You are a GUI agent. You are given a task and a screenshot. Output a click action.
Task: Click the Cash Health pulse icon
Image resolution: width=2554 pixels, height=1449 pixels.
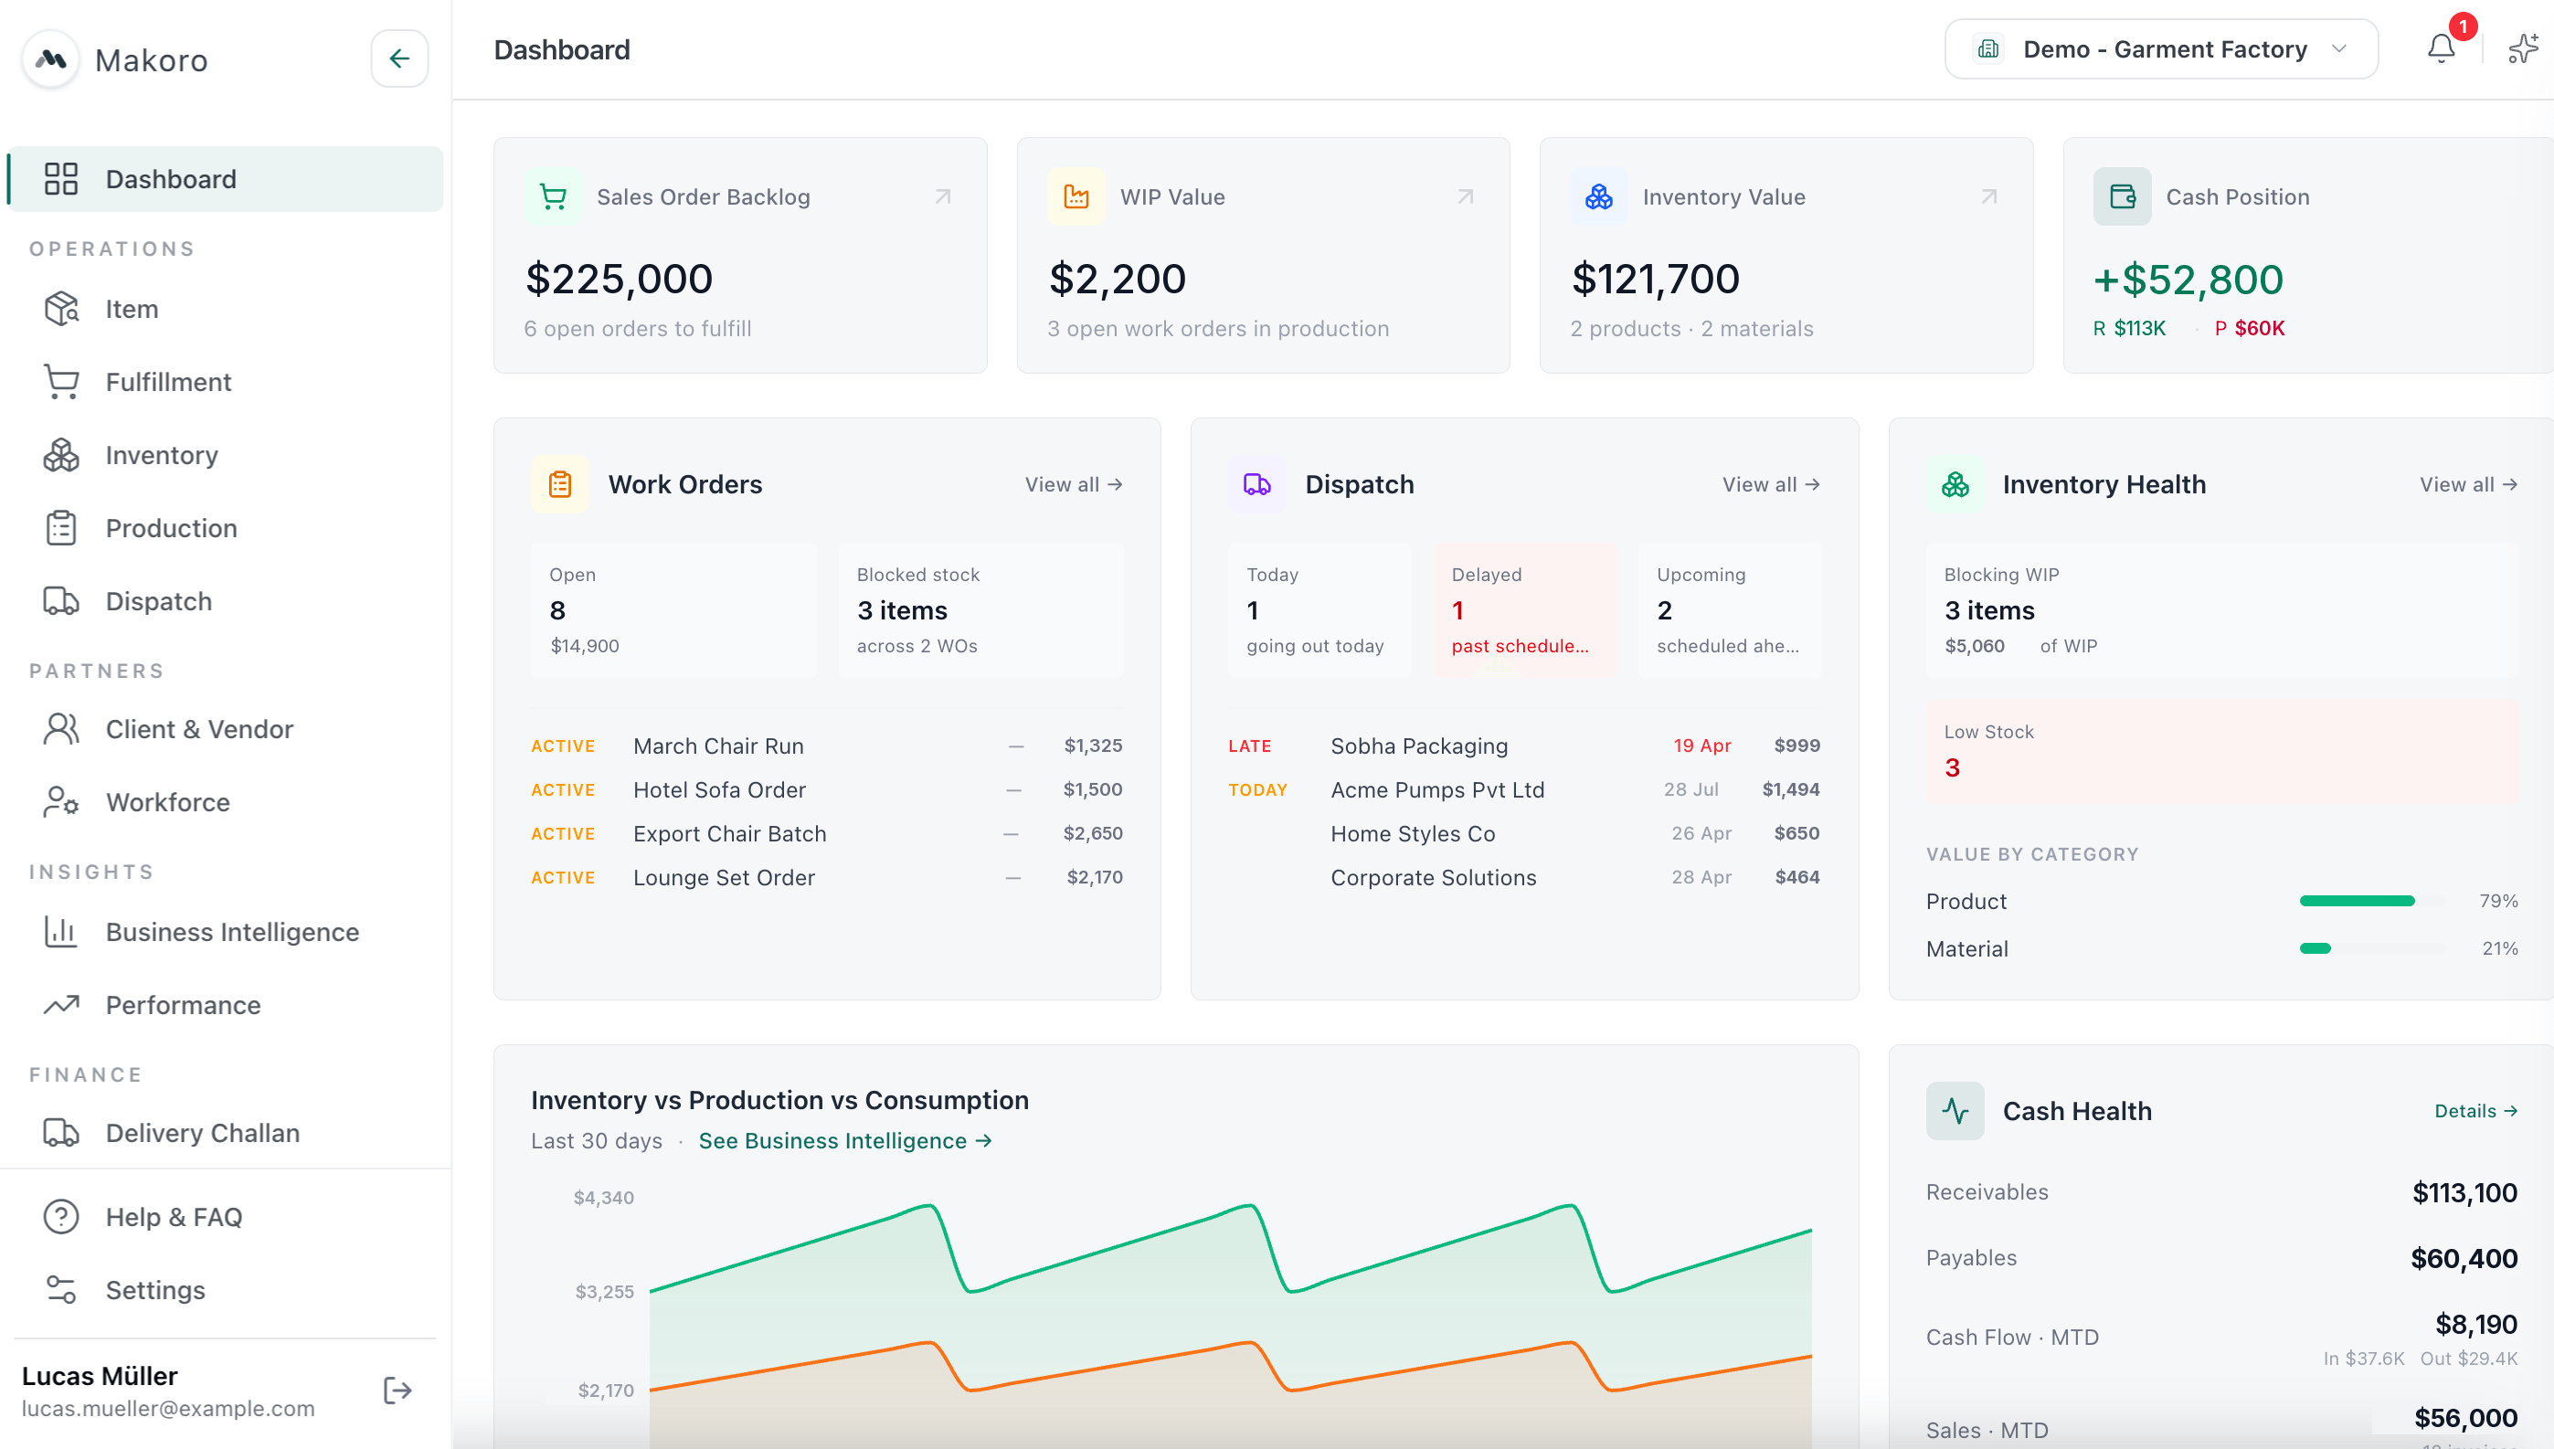pos(1955,1111)
